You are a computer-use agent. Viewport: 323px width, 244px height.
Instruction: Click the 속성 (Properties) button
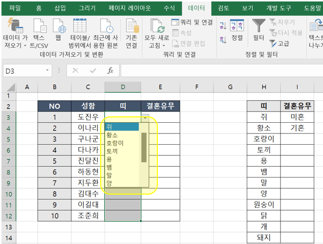coord(182,33)
